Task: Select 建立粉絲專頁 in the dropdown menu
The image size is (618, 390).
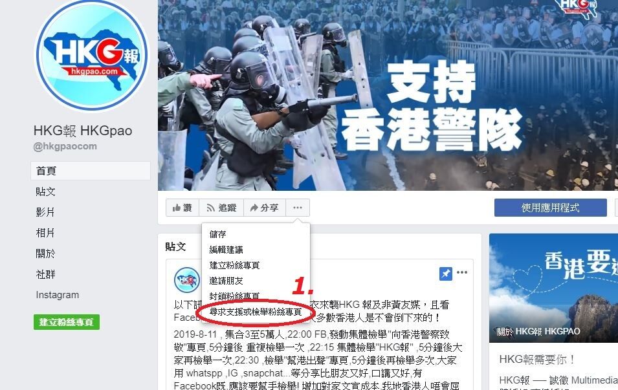Action: coord(234,265)
